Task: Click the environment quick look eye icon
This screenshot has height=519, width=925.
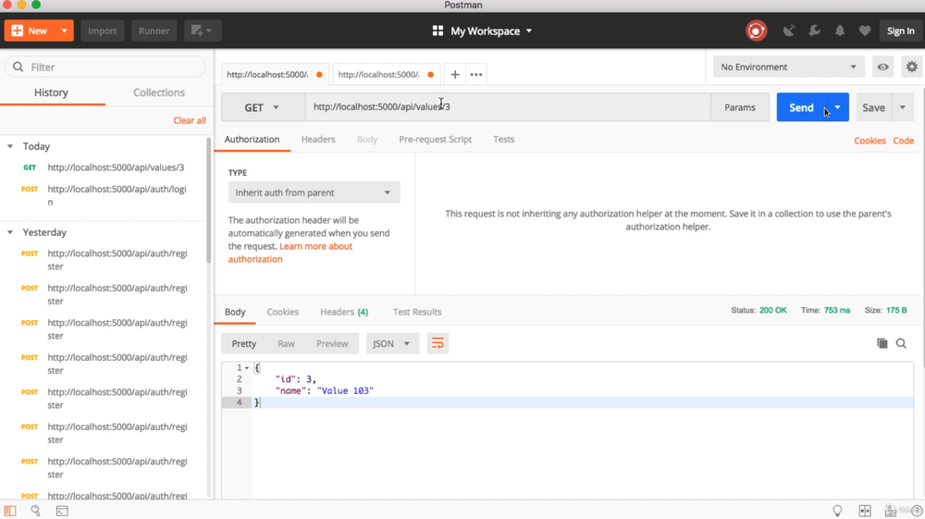Action: tap(883, 67)
